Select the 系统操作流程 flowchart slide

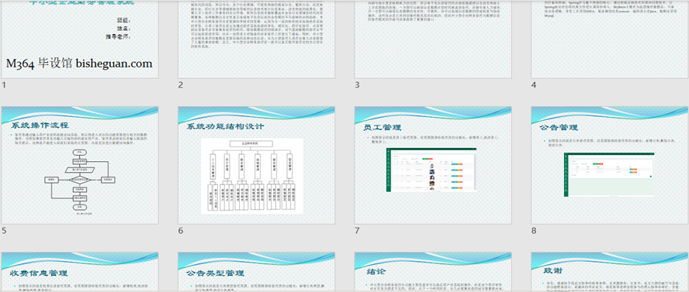tap(80, 165)
